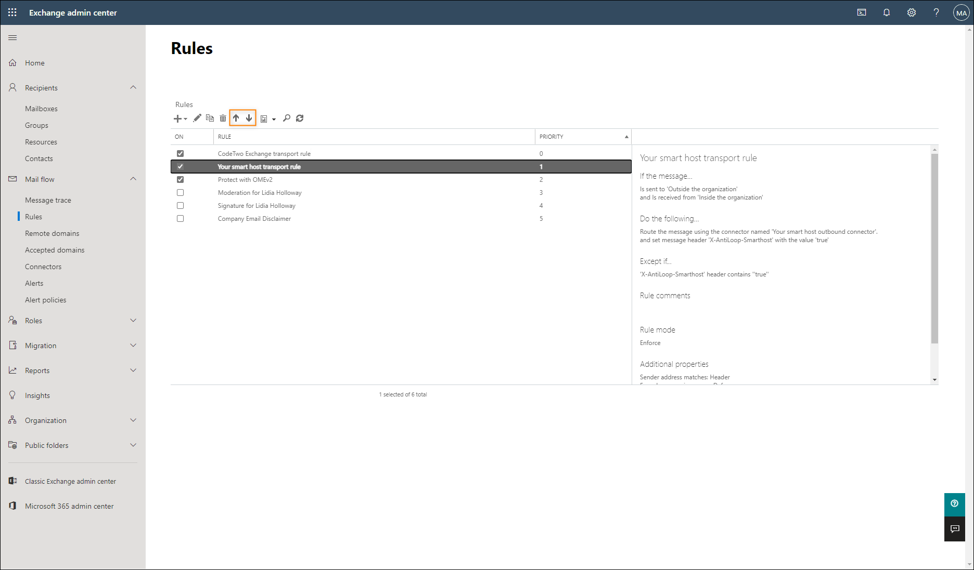Open the Classic Exchange admin center

click(70, 481)
